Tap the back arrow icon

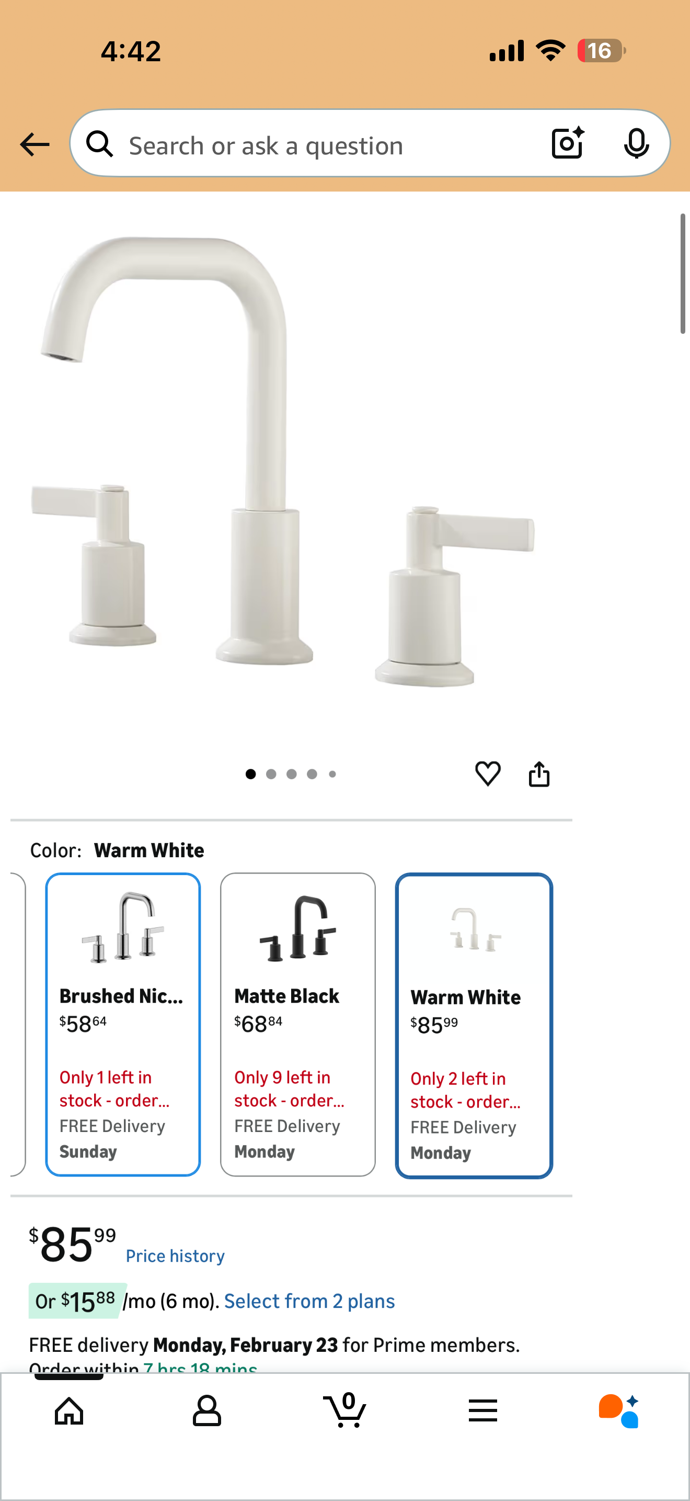34,144
